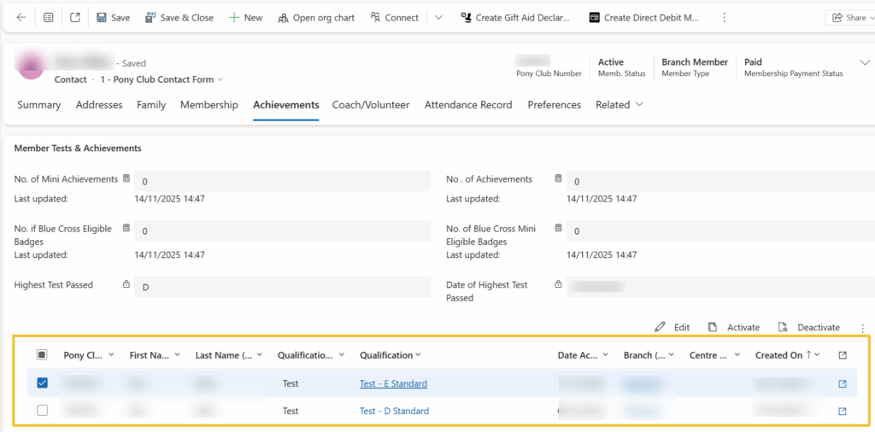This screenshot has width=875, height=432.
Task: Toggle the select-all rows header checkbox
Action: pos(42,355)
